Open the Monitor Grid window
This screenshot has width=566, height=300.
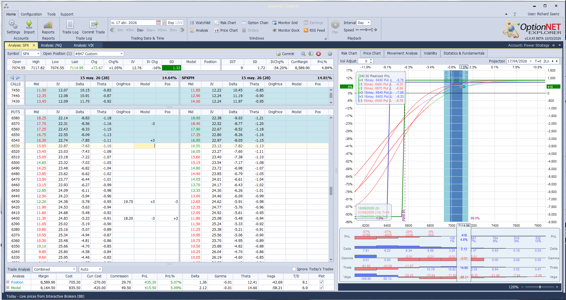click(x=285, y=23)
